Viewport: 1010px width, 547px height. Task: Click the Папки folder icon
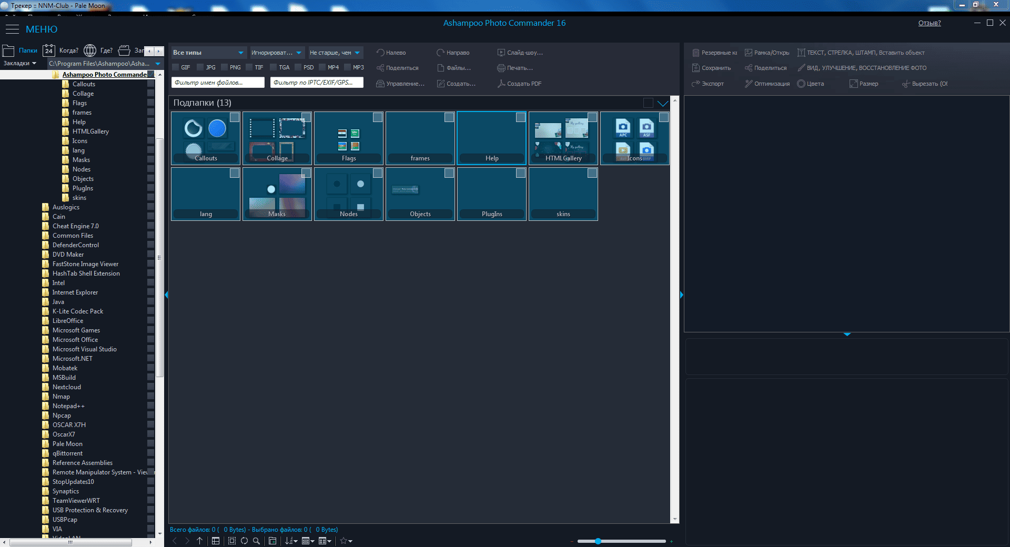(8, 50)
